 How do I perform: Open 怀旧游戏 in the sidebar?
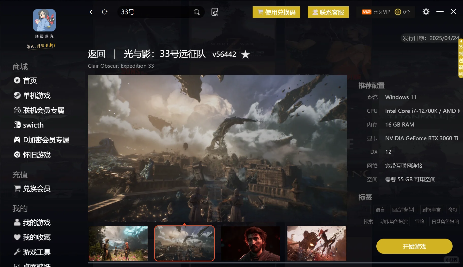click(32, 155)
